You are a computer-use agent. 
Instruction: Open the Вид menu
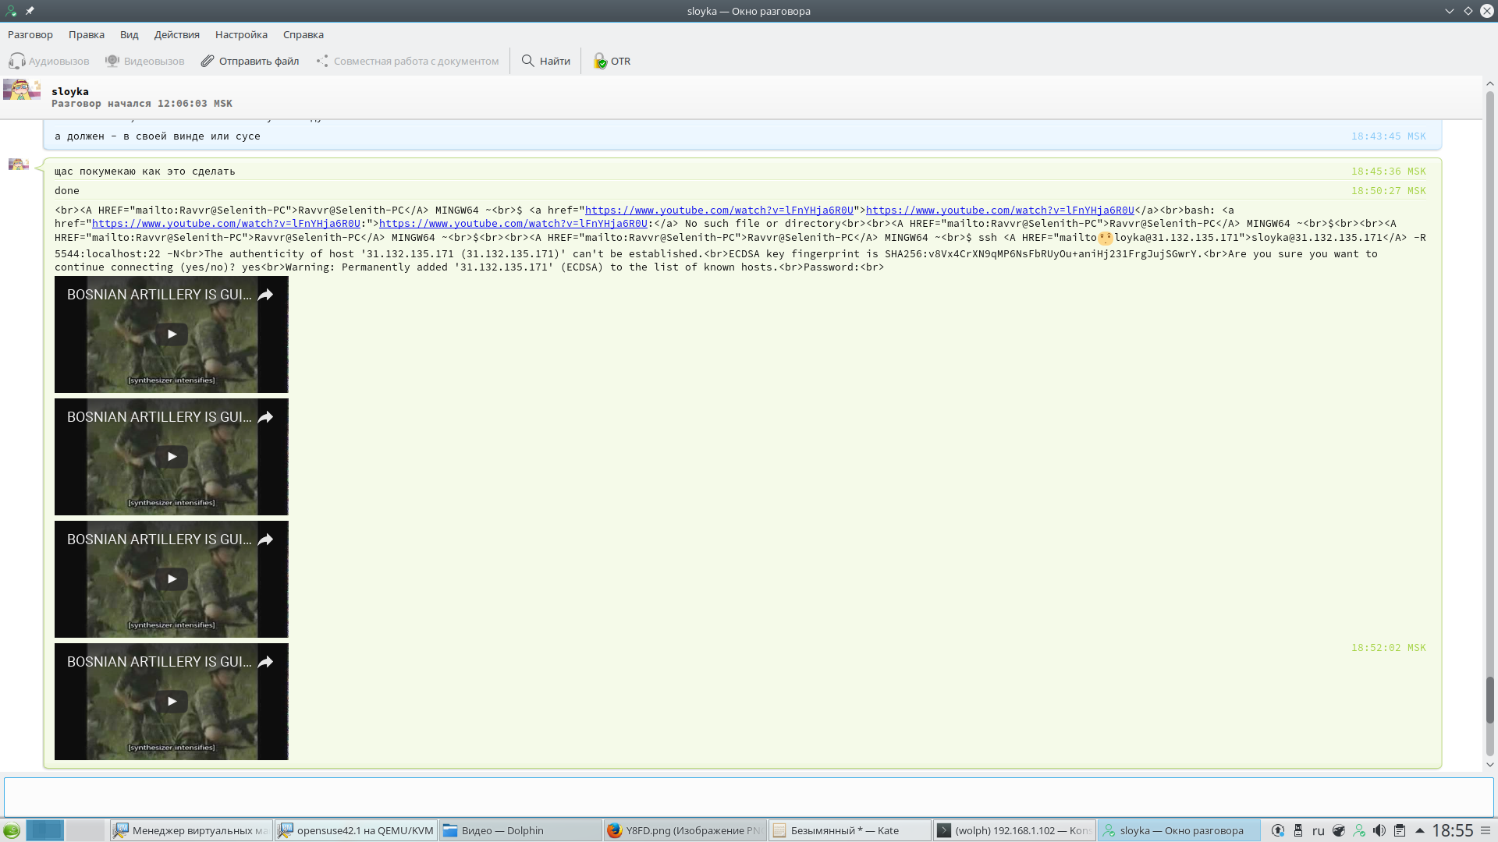click(x=130, y=34)
